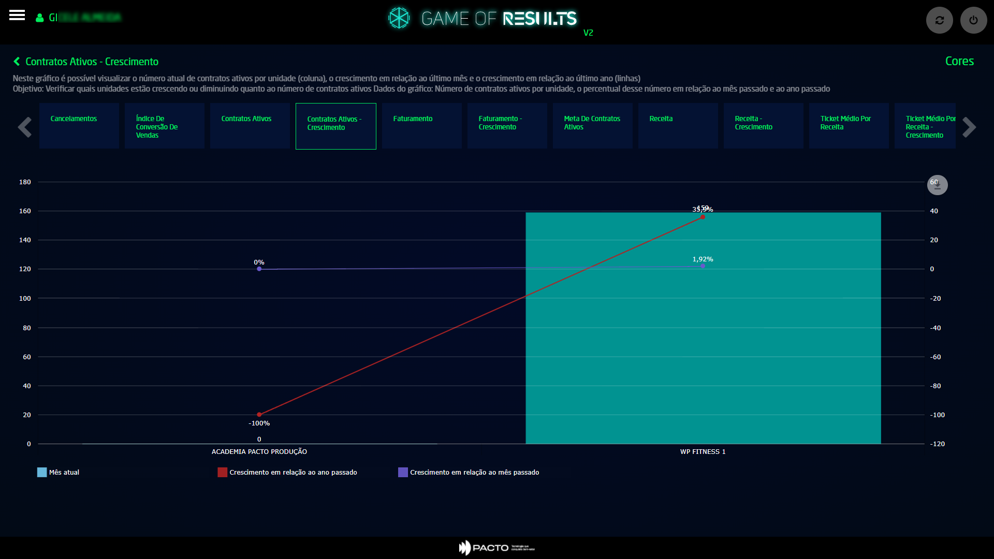Go back using the green chevron
This screenshot has height=559, width=994.
(17, 62)
